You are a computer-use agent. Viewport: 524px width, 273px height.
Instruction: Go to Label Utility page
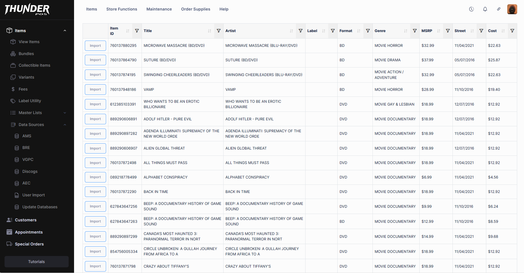[30, 101]
